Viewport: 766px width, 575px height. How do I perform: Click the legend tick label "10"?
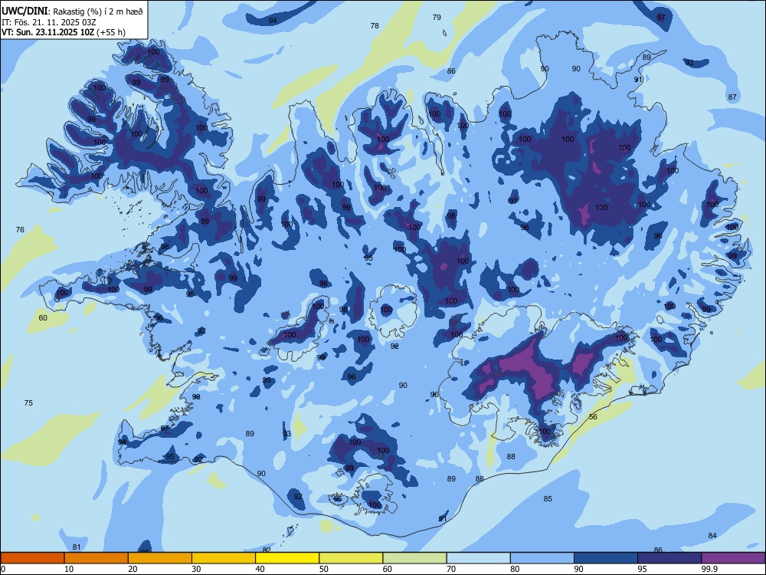pos(69,569)
